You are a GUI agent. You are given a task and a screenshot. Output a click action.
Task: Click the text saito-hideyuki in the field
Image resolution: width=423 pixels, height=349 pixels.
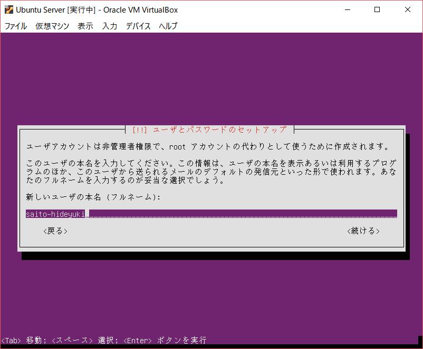(55, 213)
